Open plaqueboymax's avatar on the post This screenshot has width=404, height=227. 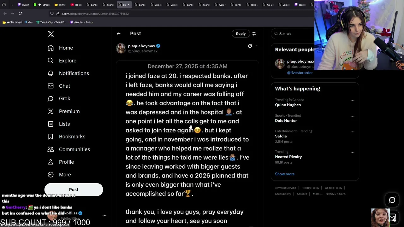[121, 48]
